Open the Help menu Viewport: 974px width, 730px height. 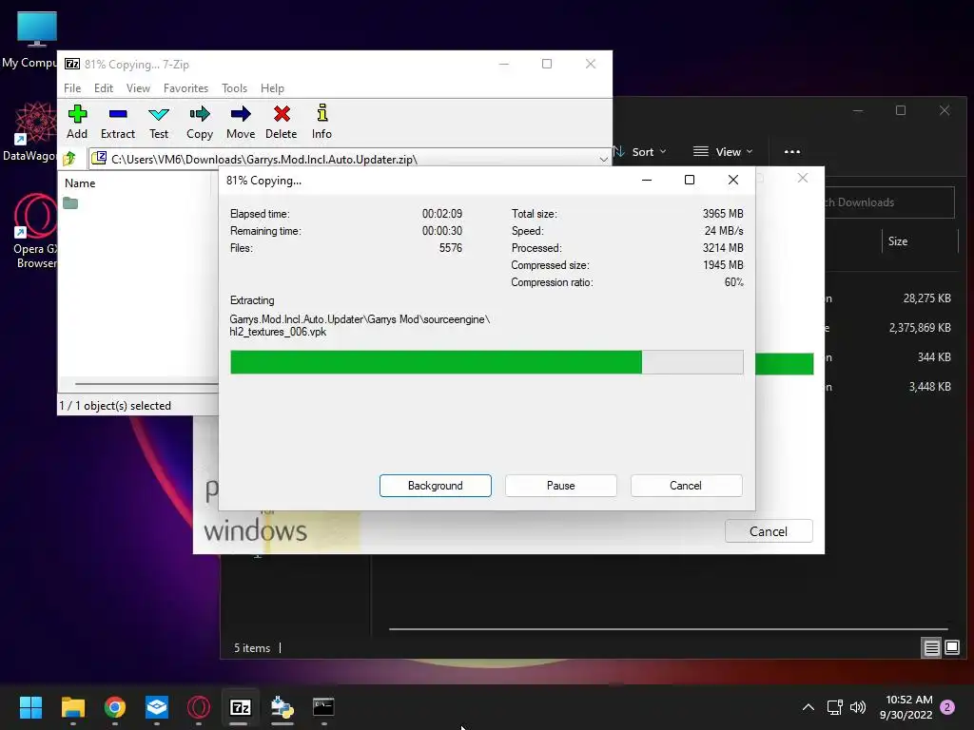pos(272,88)
